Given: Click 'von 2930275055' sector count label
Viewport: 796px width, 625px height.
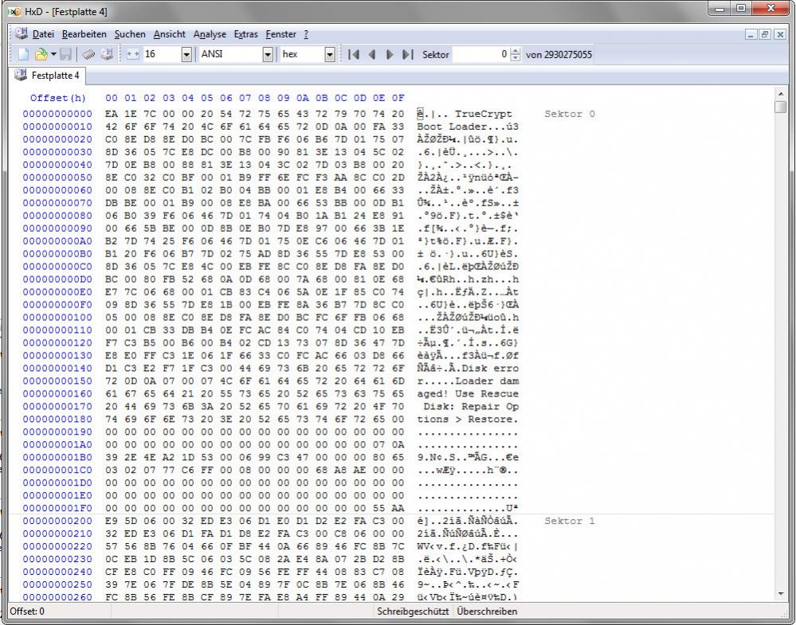Looking at the screenshot, I should pos(559,54).
